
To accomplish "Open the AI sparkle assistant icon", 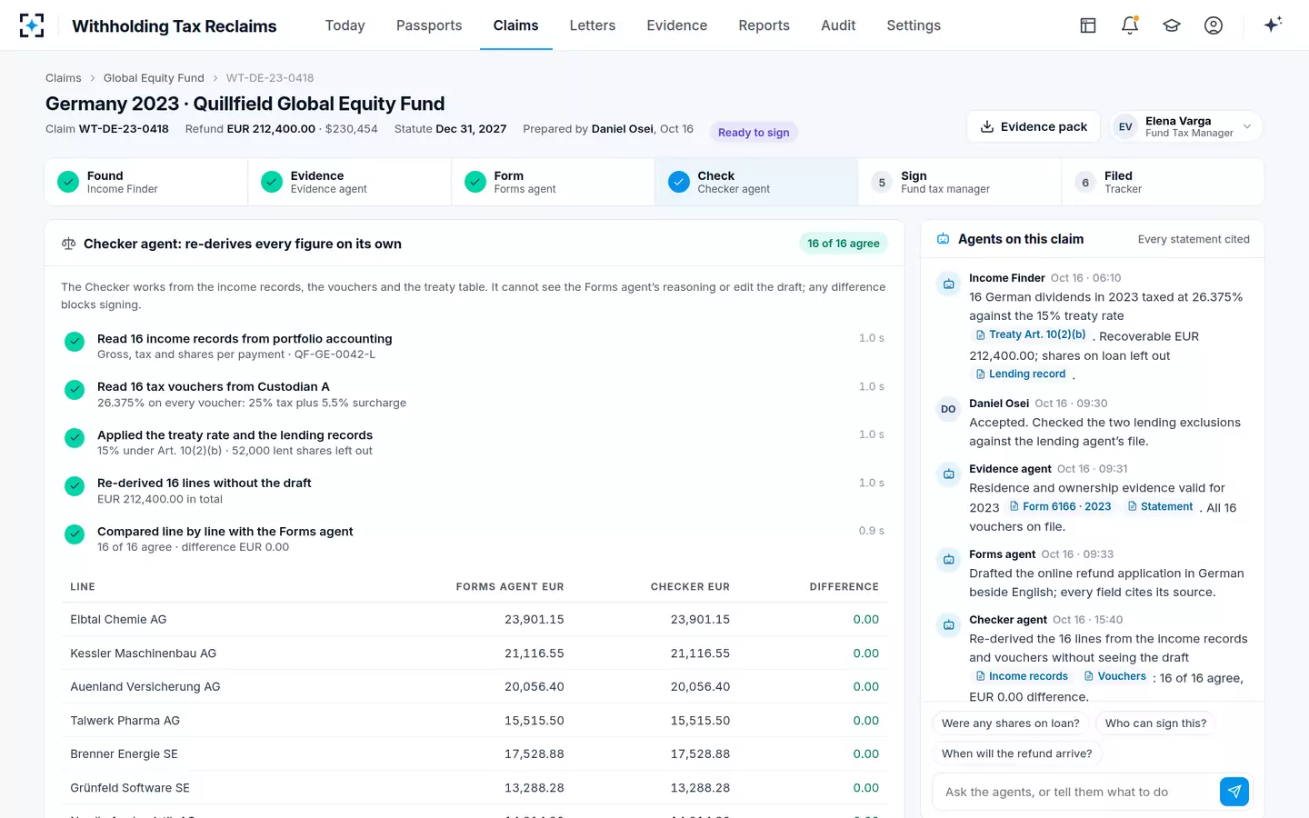I will pyautogui.click(x=1273, y=25).
